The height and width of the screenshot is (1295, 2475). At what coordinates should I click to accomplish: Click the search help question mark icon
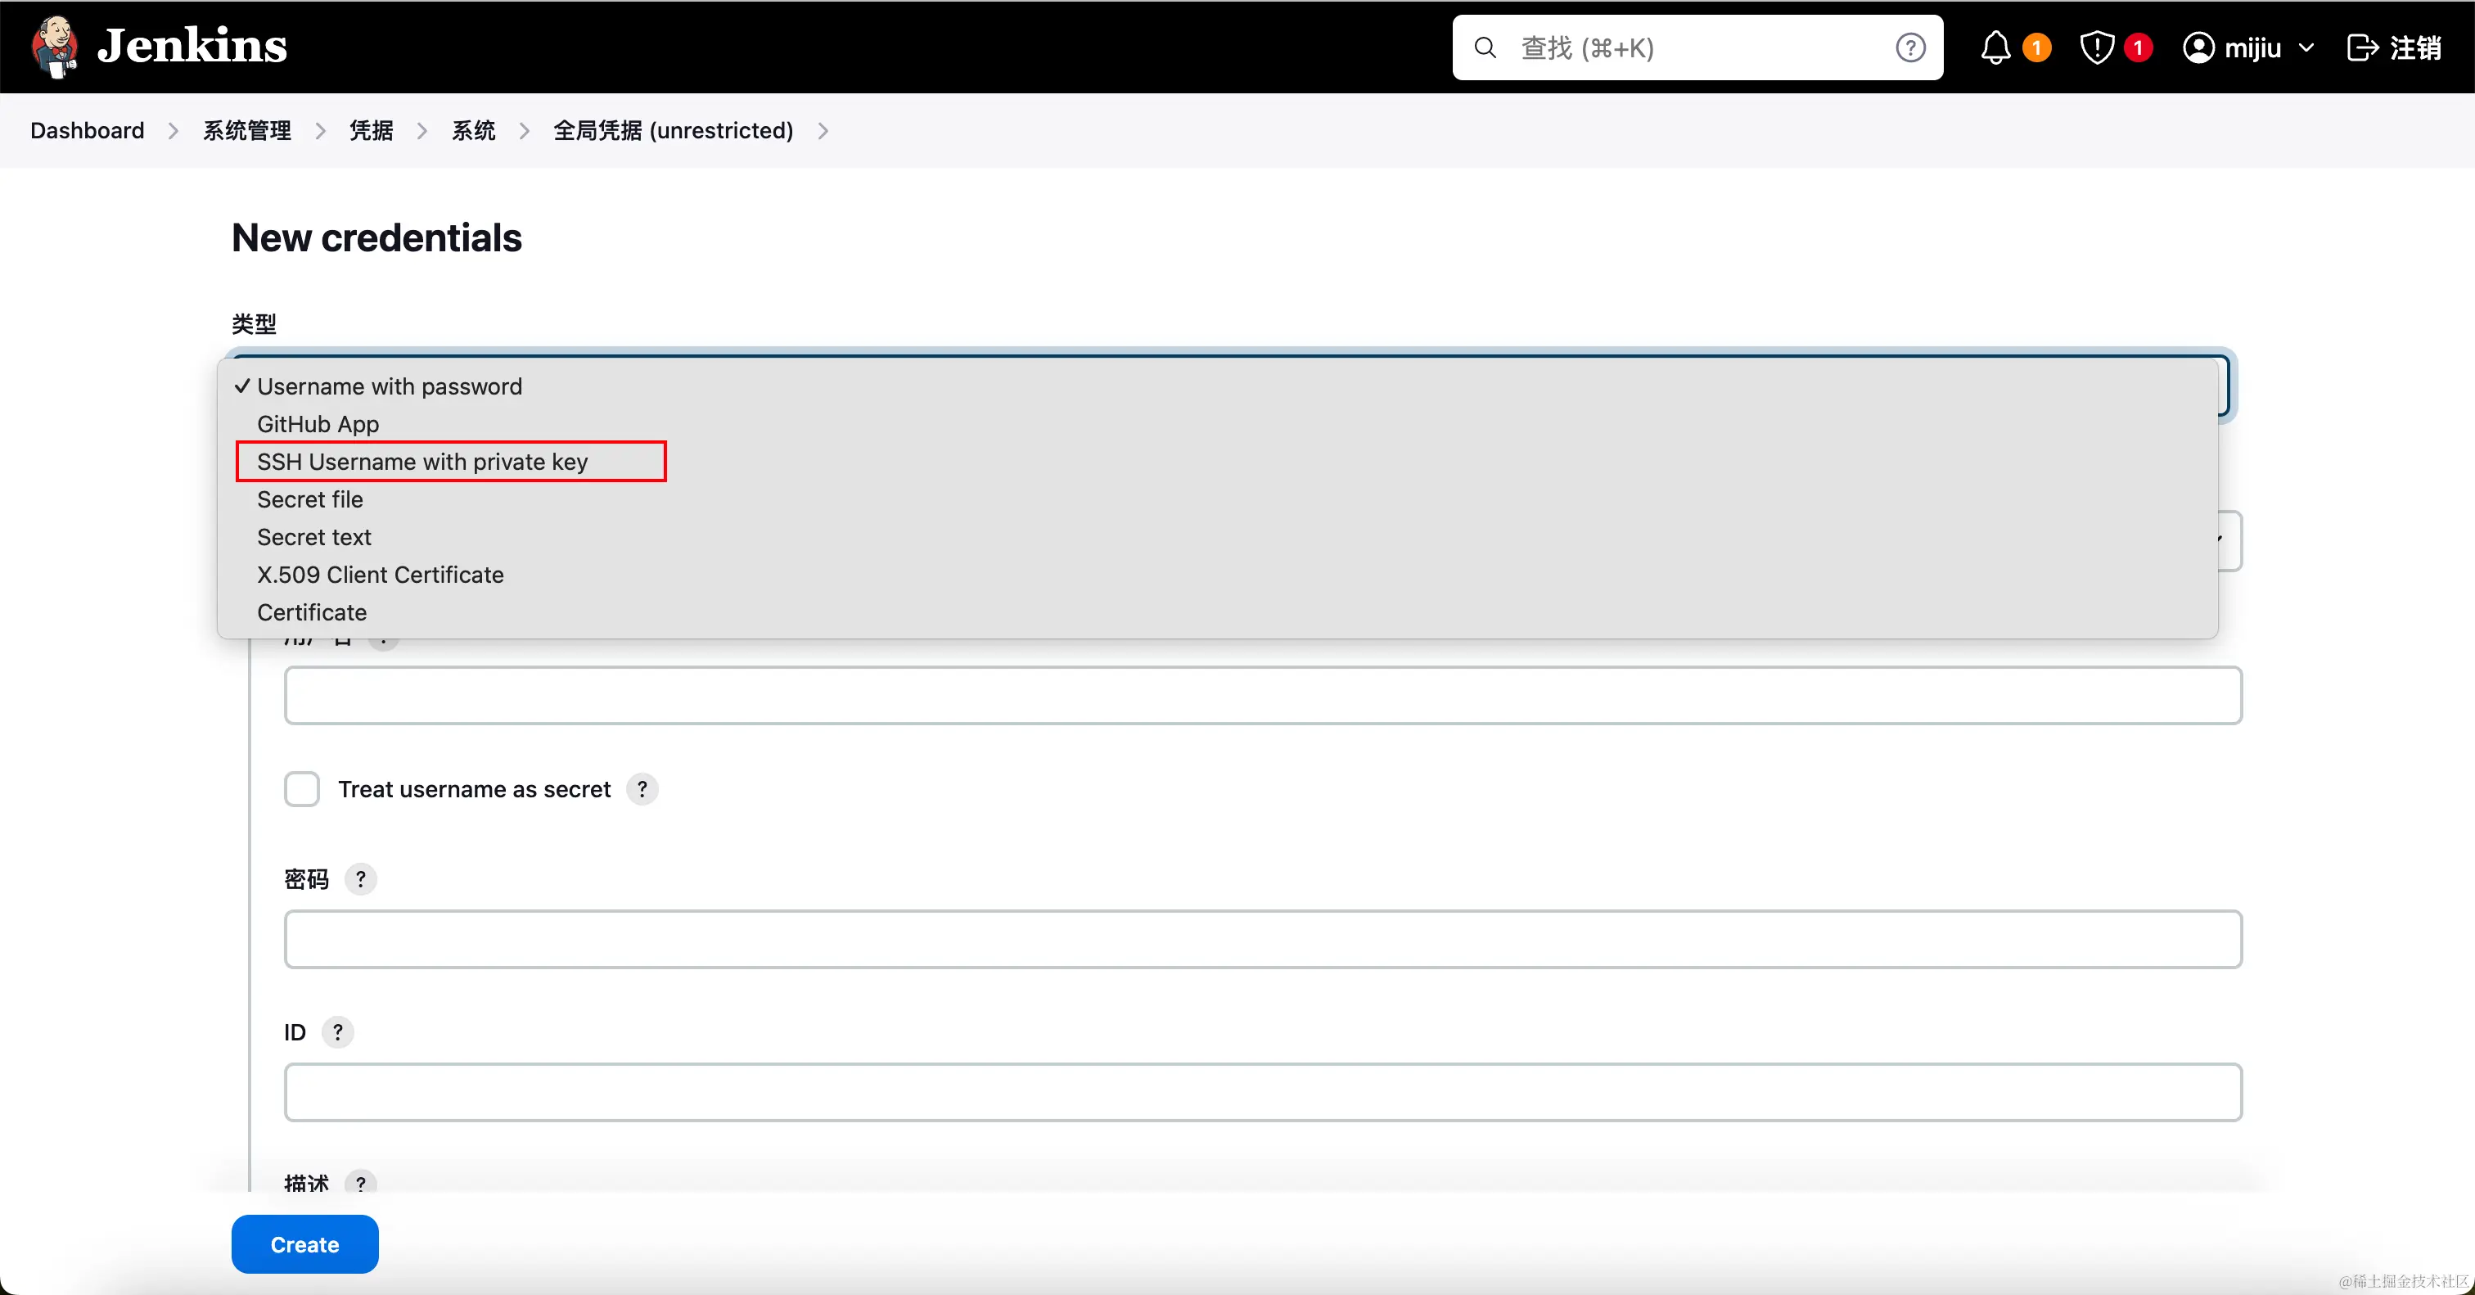pyautogui.click(x=1910, y=47)
